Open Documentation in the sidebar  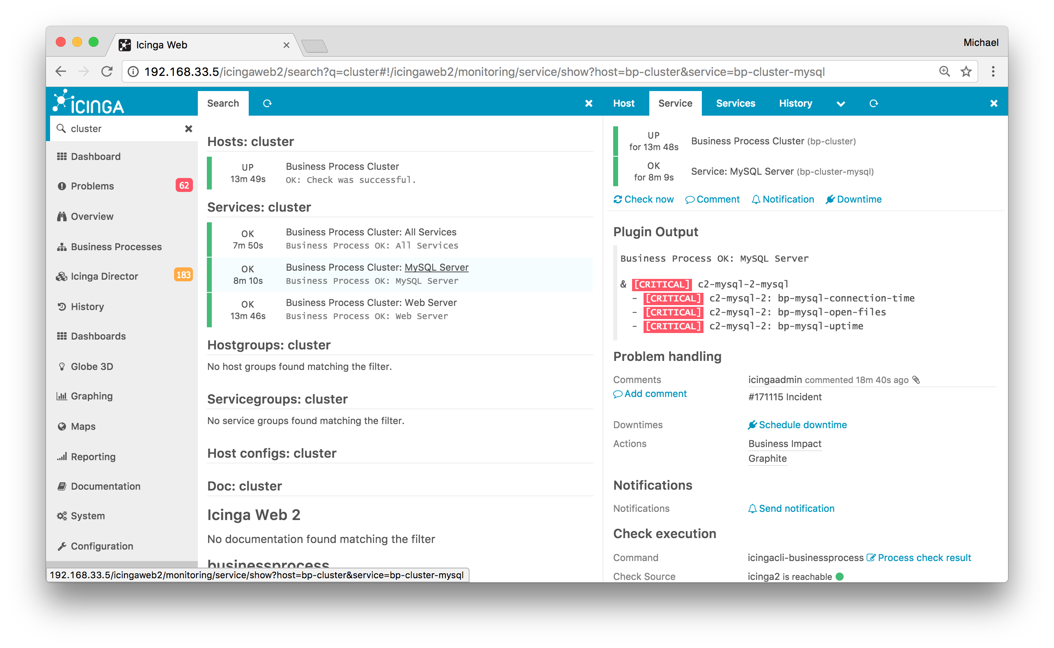click(122, 486)
